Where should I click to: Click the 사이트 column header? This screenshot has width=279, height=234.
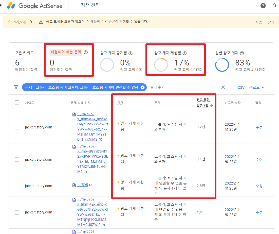pos(30,103)
